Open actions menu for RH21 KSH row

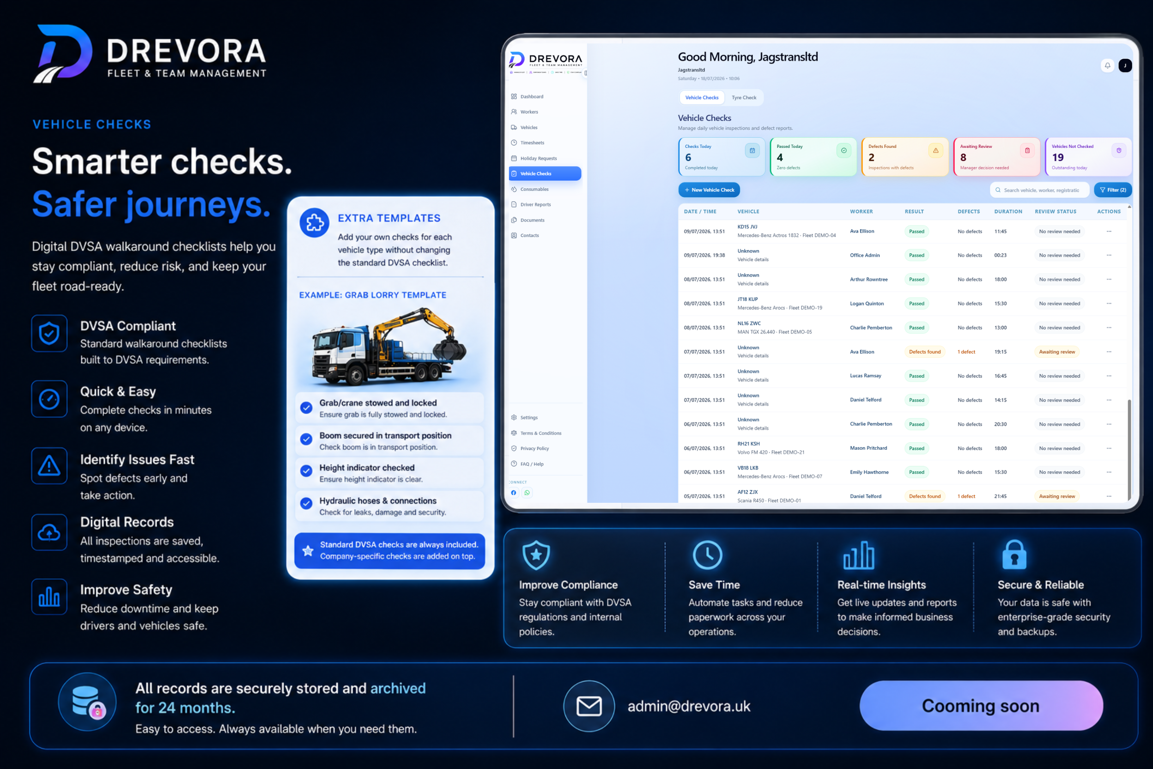[1109, 448]
